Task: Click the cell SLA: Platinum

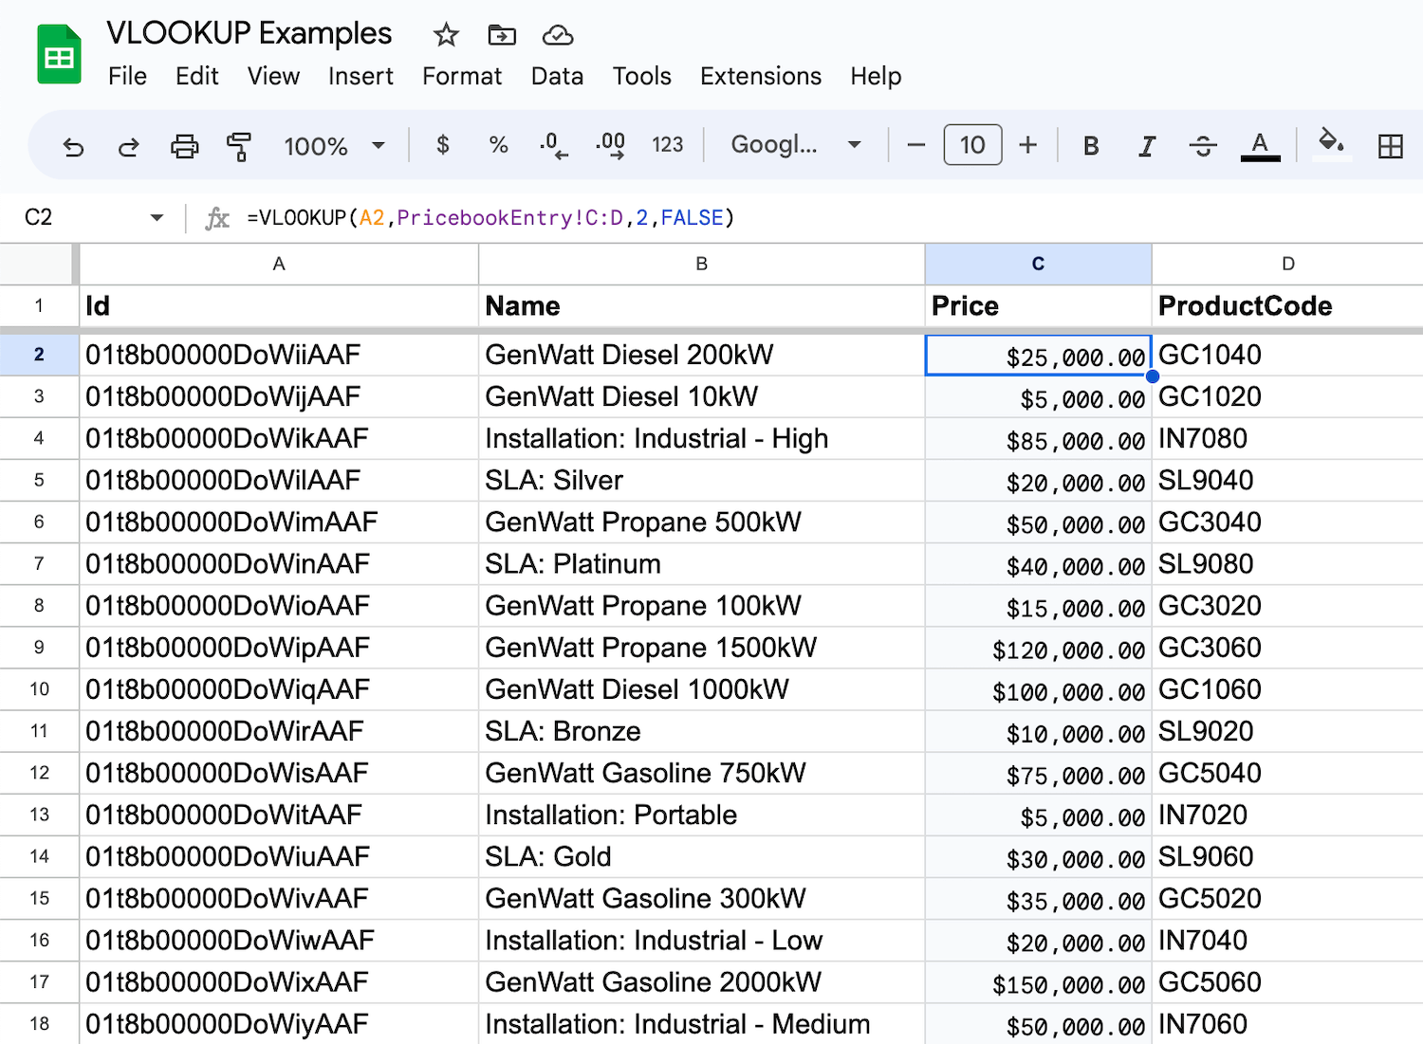Action: (x=701, y=564)
